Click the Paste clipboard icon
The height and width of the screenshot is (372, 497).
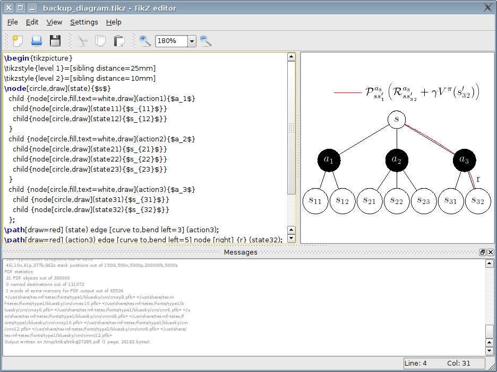(x=119, y=41)
